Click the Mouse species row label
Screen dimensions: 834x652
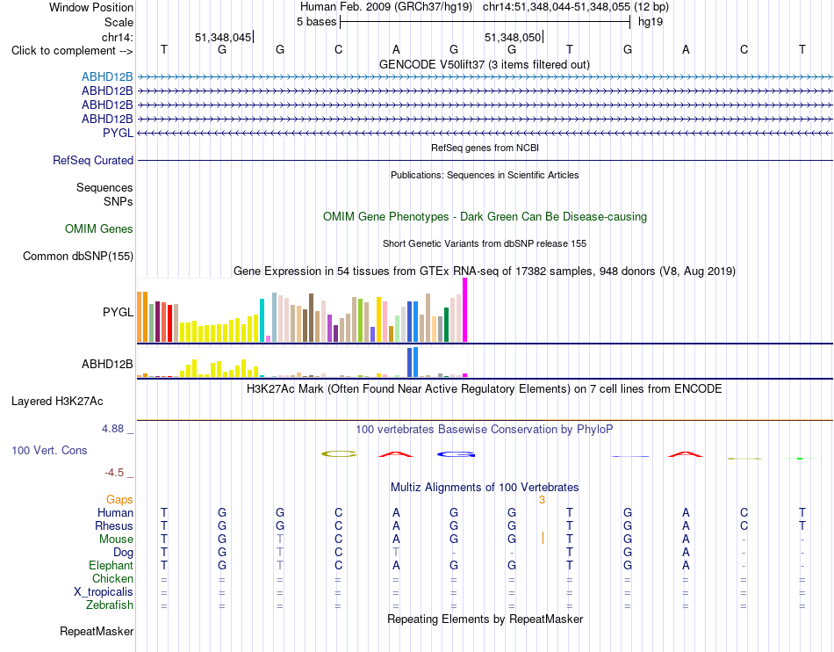click(116, 540)
